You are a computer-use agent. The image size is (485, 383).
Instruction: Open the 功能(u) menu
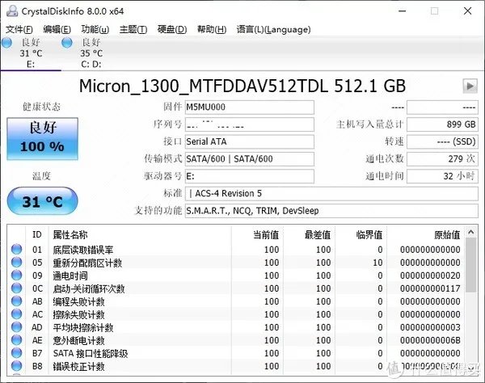coord(95,30)
